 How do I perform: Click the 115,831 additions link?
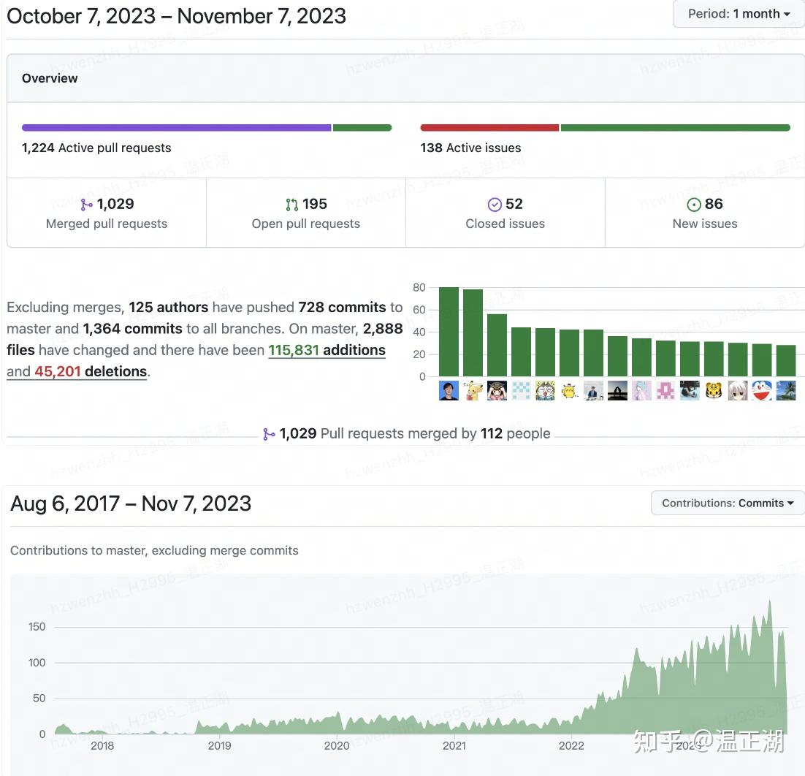point(327,350)
